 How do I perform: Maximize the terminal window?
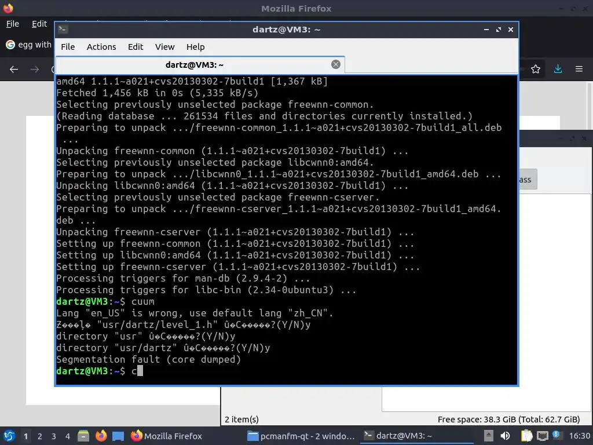(x=499, y=30)
